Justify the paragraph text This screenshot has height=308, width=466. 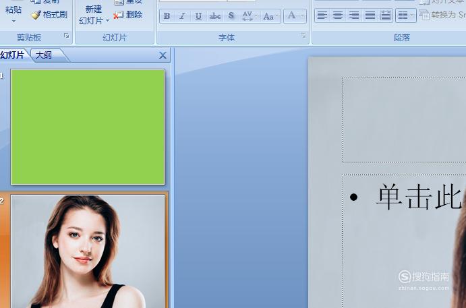370,15
